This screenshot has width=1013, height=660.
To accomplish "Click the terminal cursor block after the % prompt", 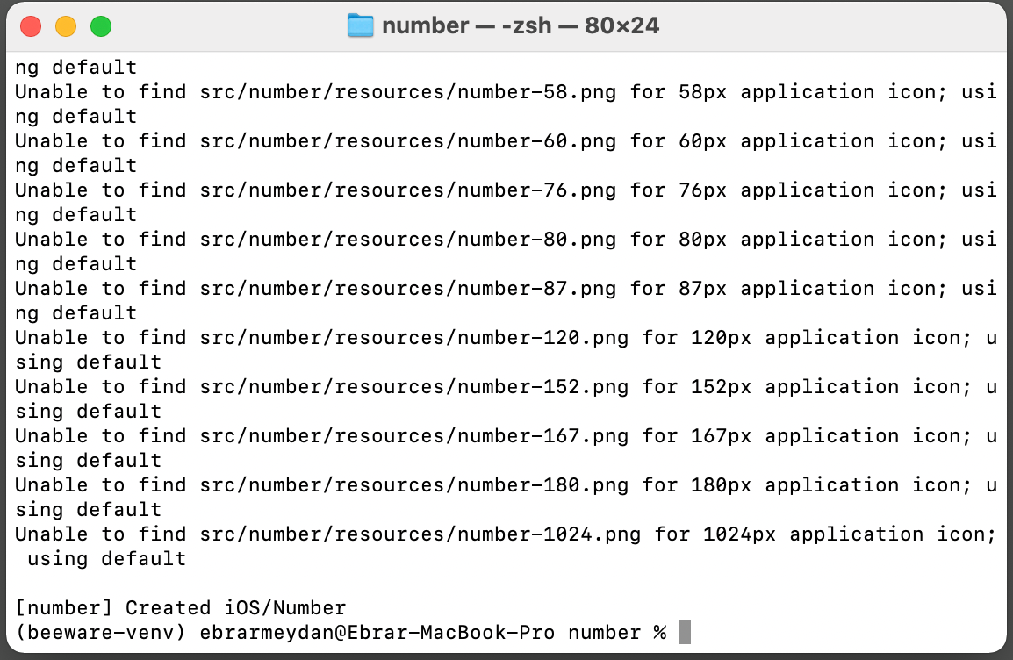I will (685, 632).
